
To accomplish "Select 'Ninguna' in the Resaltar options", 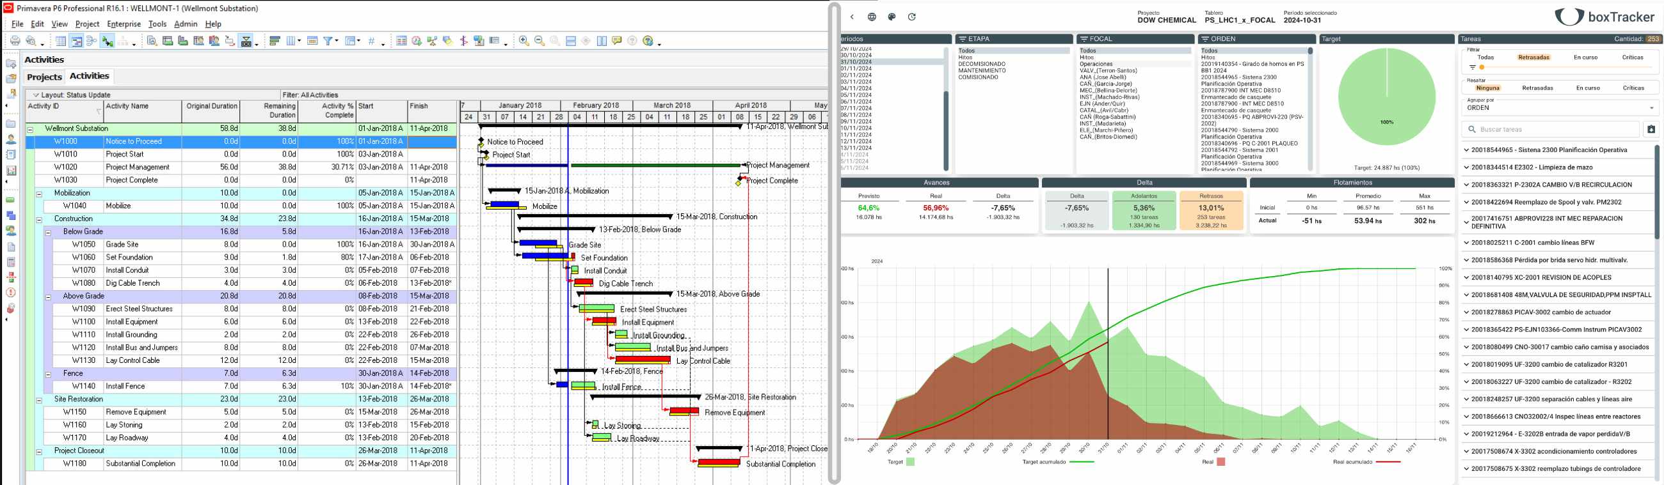I will [1487, 88].
